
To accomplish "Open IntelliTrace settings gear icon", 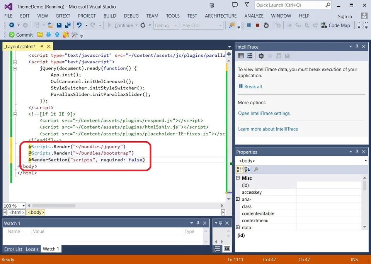I will pyautogui.click(x=261, y=56).
